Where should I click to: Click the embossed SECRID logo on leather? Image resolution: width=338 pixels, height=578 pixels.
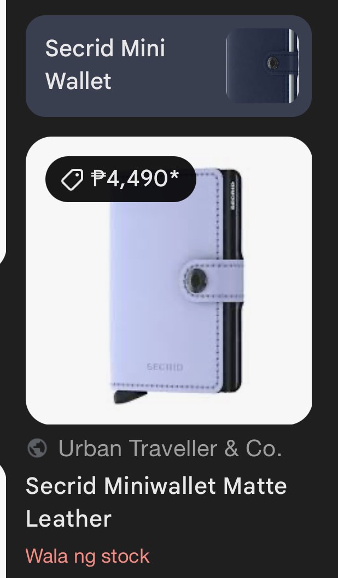click(x=165, y=367)
